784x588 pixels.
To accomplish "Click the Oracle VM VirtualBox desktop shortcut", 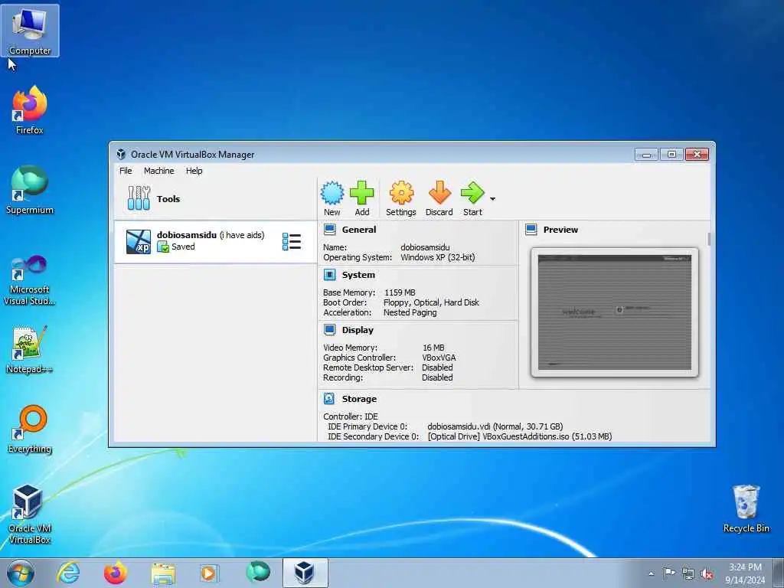I will click(x=30, y=514).
